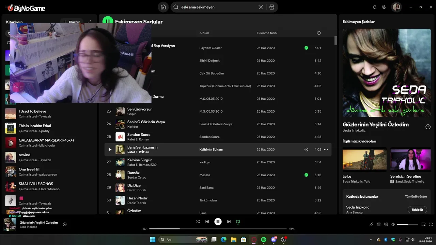The width and height of the screenshot is (436, 245).
Task: Toggle liked checkmark on Saydam Odalar row
Action: [x=306, y=48]
